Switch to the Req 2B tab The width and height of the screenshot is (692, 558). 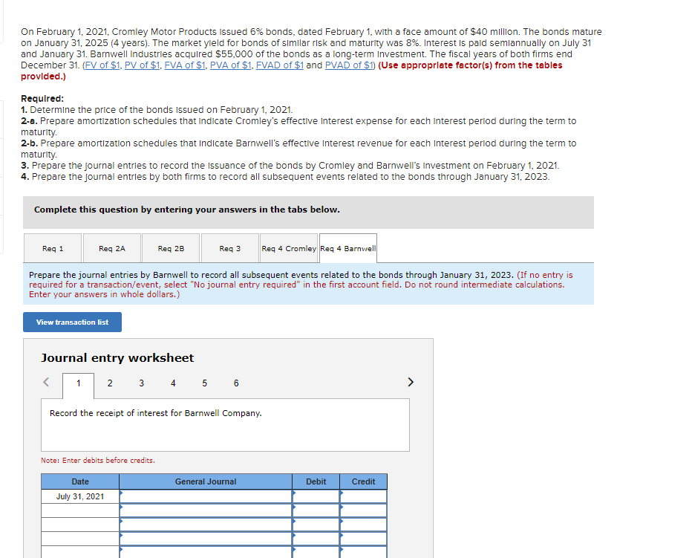(x=171, y=248)
